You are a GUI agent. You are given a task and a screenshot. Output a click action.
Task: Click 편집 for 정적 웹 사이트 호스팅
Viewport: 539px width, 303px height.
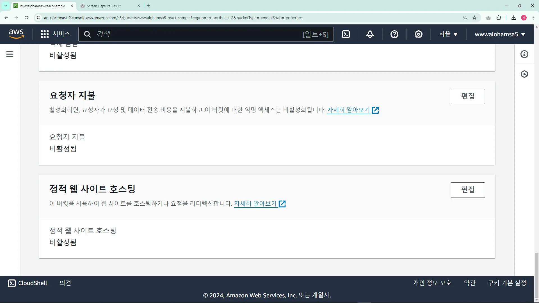coord(468,190)
